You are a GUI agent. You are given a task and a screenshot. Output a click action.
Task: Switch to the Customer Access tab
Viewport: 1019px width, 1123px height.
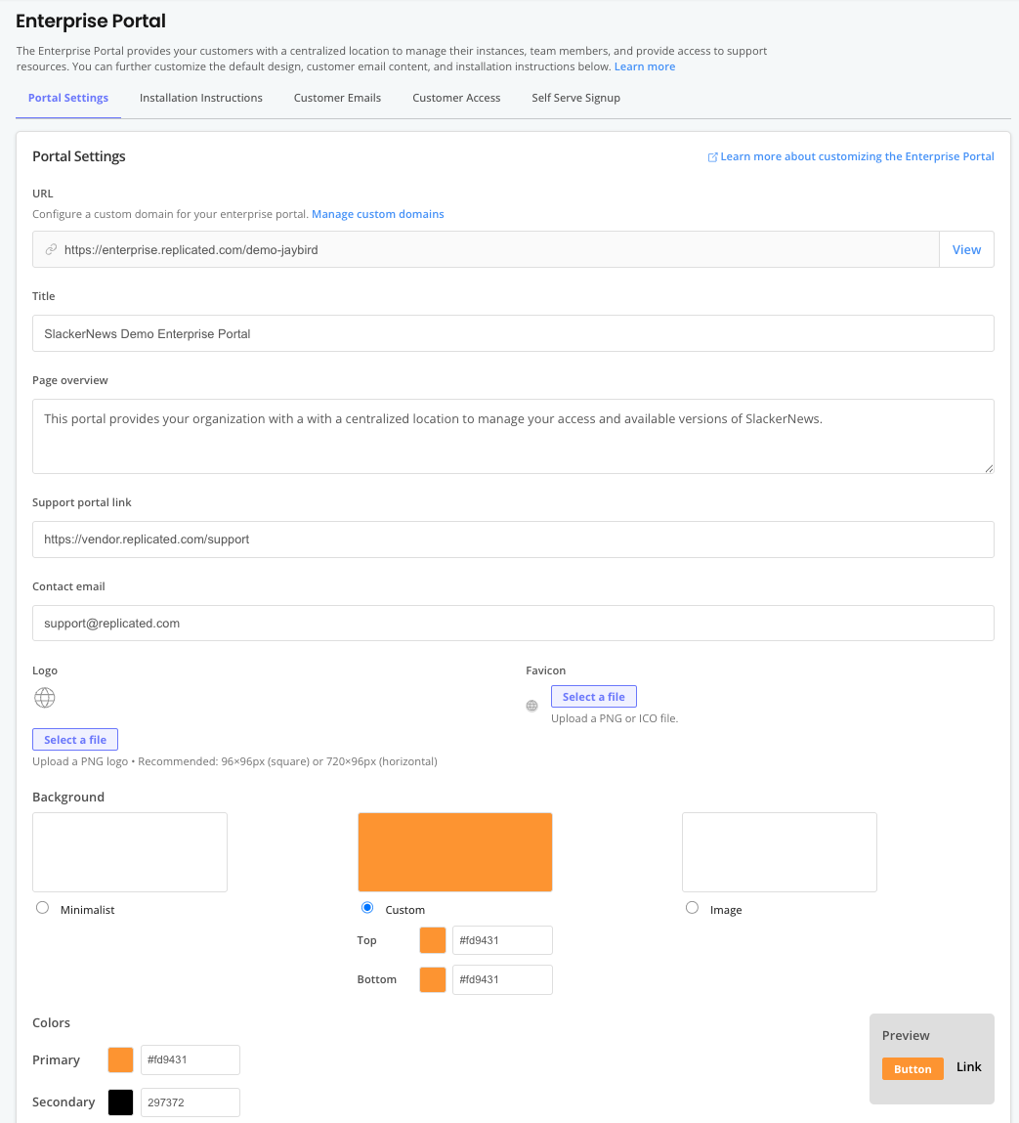(x=456, y=98)
